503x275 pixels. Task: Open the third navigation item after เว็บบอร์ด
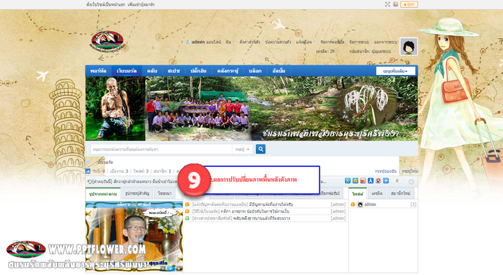tap(152, 71)
